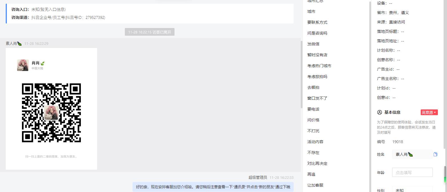447x192 pixels.
Task: Click the 省市 贵州 遵义 value
Action: tap(399, 13)
